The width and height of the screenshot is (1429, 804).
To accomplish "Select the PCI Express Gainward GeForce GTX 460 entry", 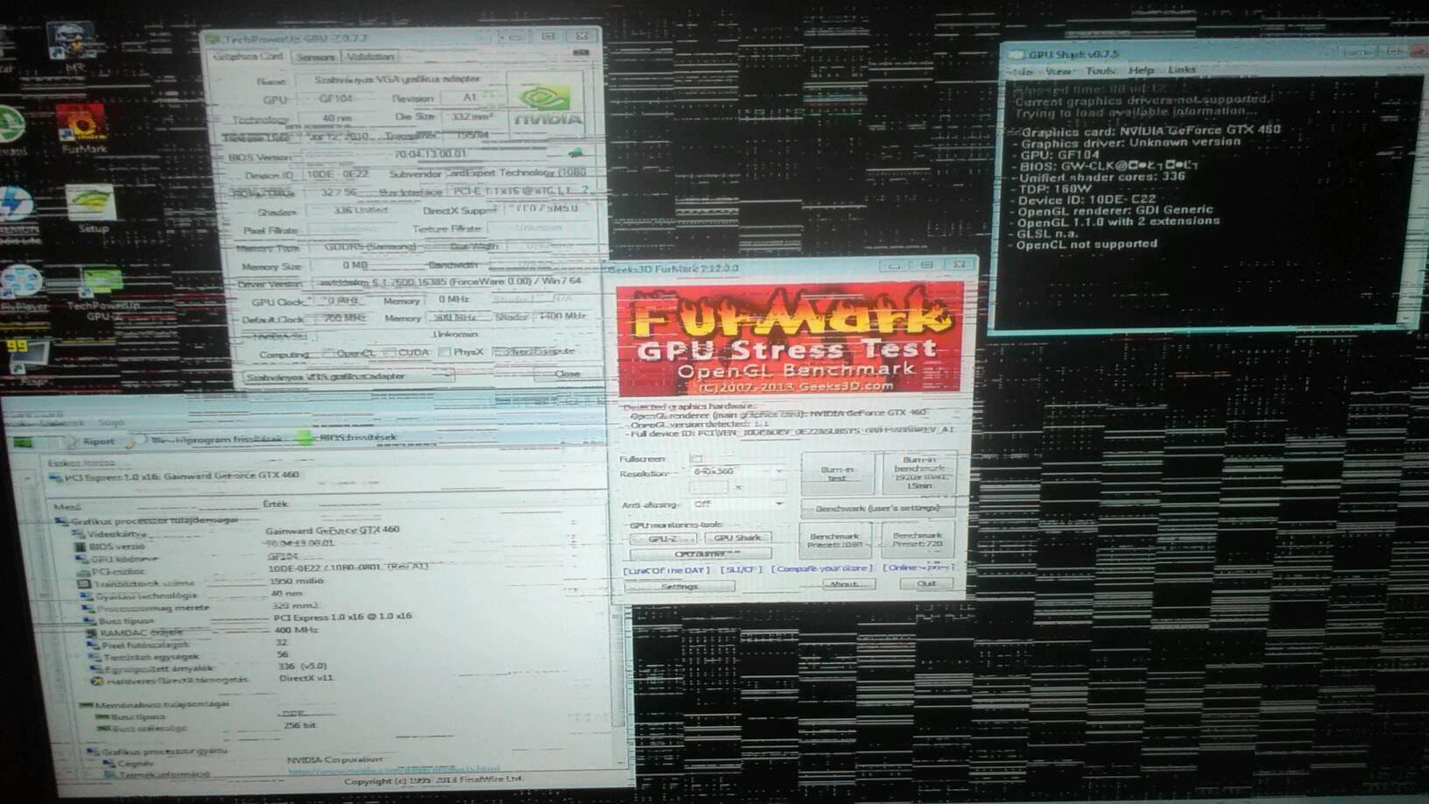I will 174,476.
